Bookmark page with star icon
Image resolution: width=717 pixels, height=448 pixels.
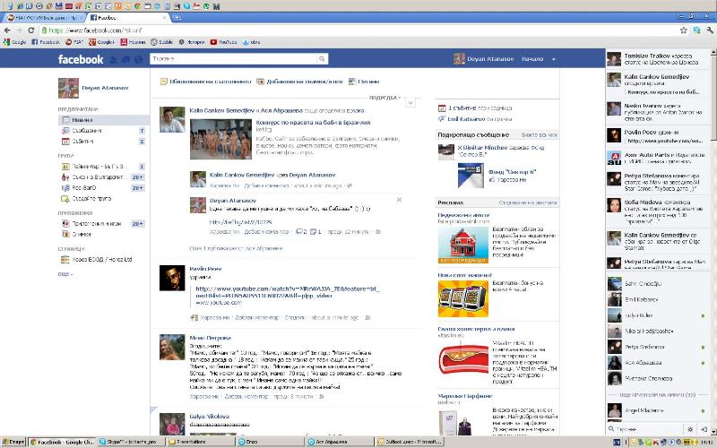coord(683,30)
